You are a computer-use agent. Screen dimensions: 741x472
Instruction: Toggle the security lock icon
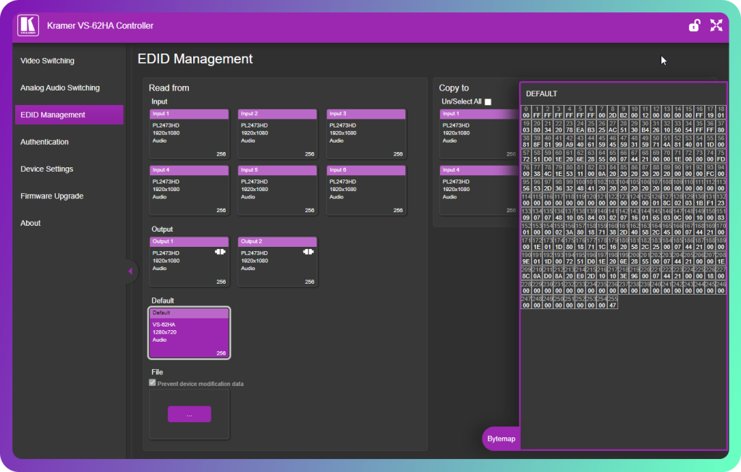694,25
